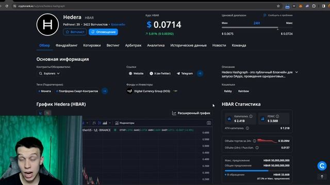Switch to the second chart view toggle
Image resolution: width=330 pixels, height=185 pixels.
coord(48,113)
